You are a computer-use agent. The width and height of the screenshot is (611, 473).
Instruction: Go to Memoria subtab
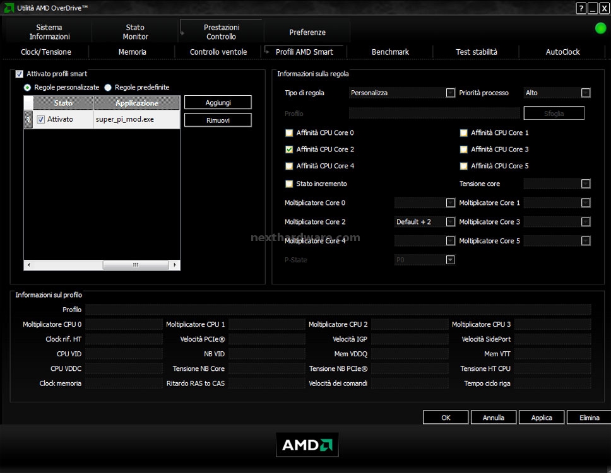pos(132,52)
